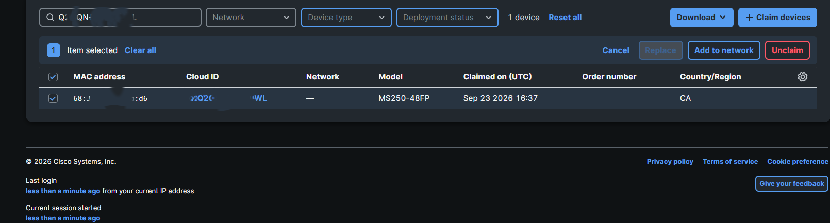
Task: Sort by MAC address column header
Action: point(99,77)
